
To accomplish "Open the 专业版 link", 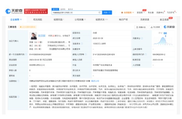I will coord(151,12).
